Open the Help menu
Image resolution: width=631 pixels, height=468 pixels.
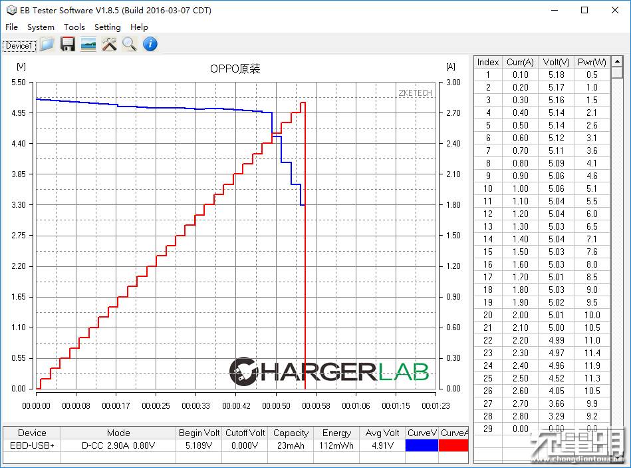click(139, 27)
